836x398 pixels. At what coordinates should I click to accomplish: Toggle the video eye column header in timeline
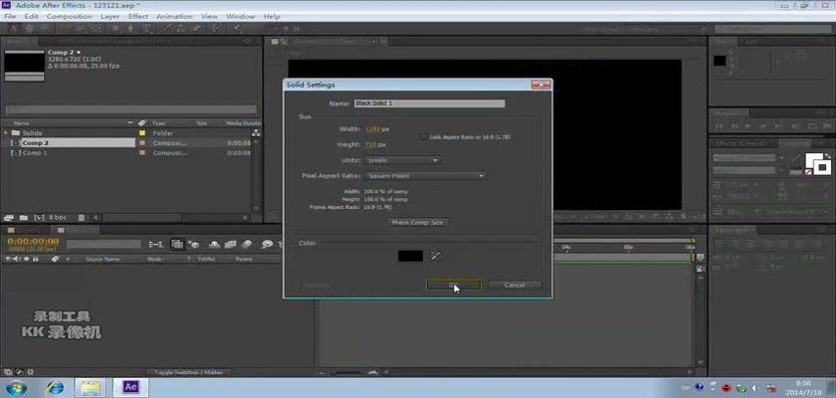[x=8, y=259]
